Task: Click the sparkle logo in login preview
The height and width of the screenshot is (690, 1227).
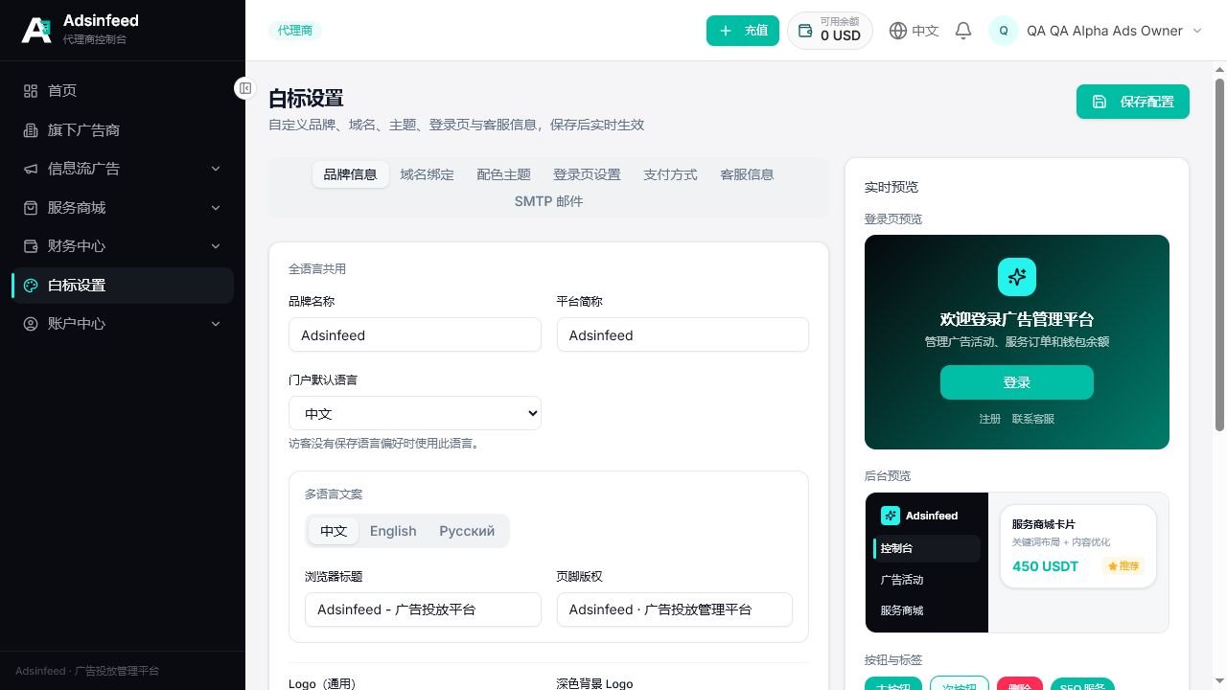Action: pyautogui.click(x=1017, y=277)
